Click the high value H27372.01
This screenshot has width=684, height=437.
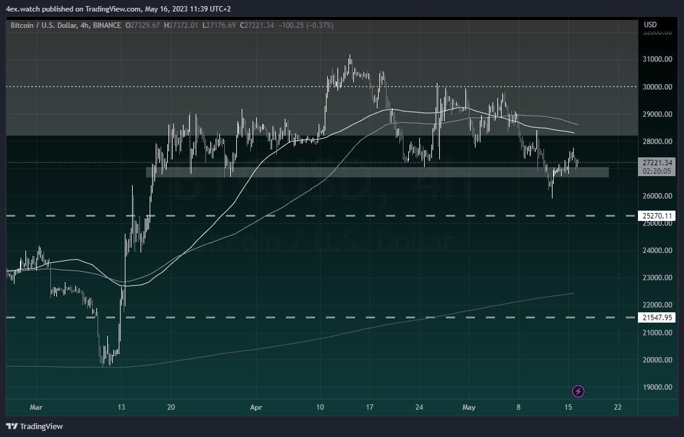181,25
